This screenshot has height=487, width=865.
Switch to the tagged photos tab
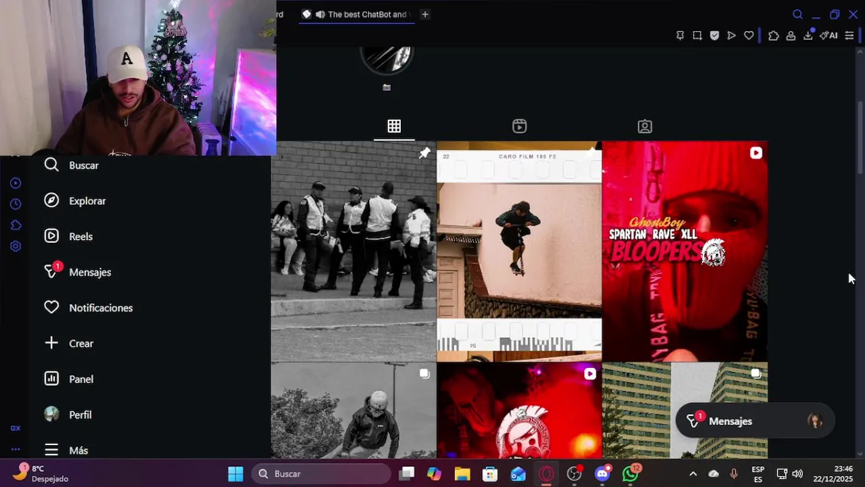645,126
